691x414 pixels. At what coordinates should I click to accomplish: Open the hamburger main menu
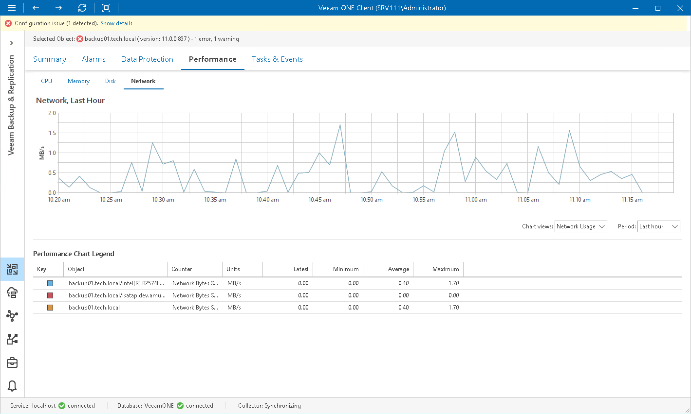click(12, 8)
